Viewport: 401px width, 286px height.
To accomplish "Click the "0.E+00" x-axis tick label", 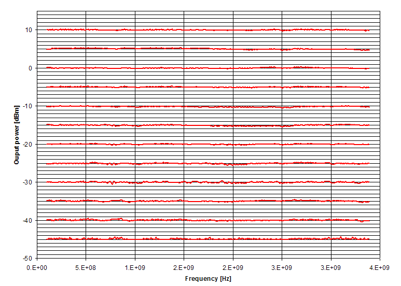I will point(37,267).
